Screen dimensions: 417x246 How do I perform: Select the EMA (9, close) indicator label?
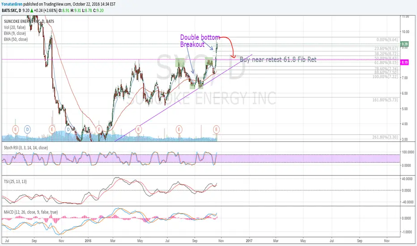tap(15, 34)
